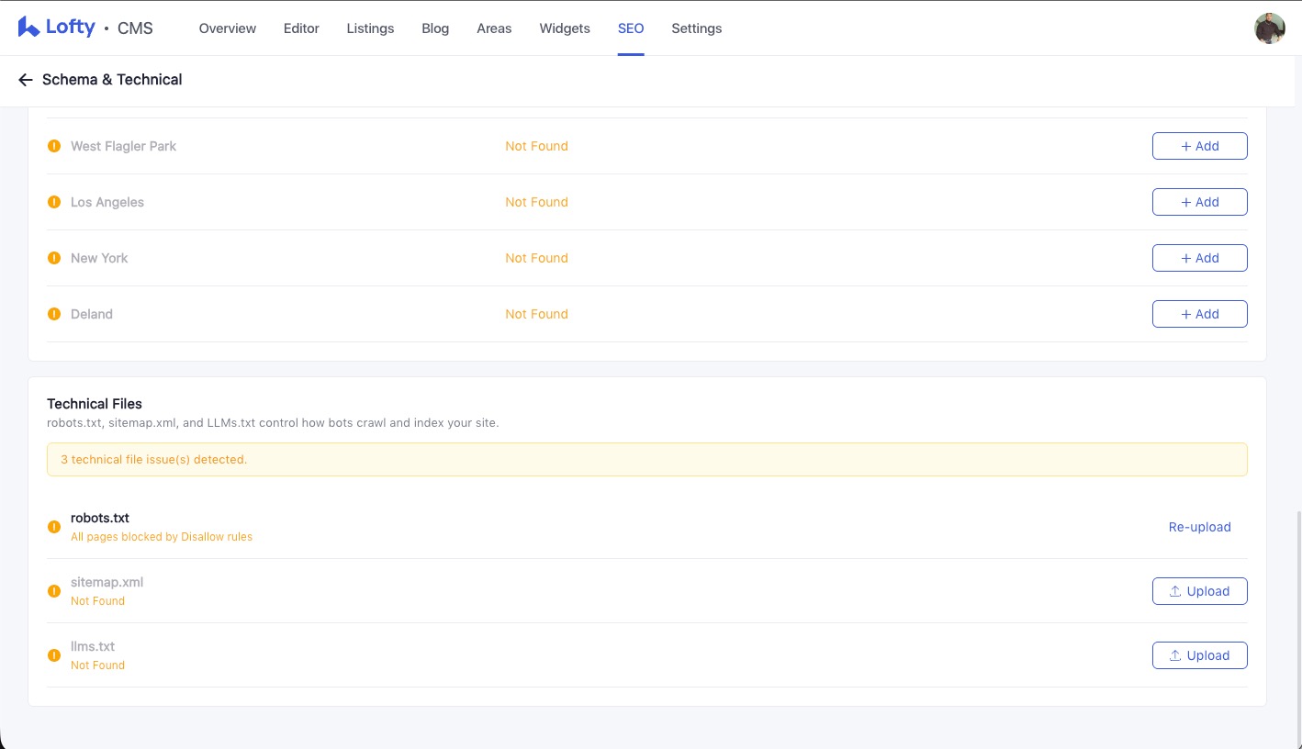1302x749 pixels.
Task: Click the profile avatar picture
Action: coord(1270,28)
